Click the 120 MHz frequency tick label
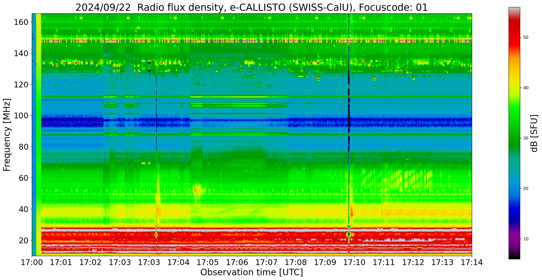 click(21, 84)
